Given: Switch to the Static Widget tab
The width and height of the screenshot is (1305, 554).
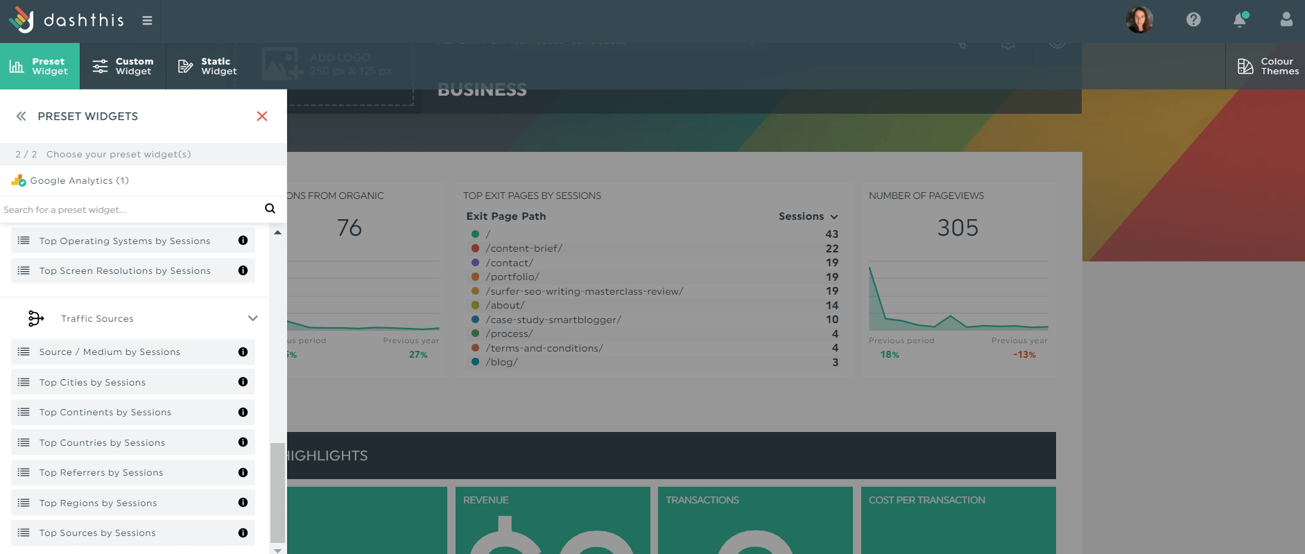Looking at the screenshot, I should (x=207, y=66).
